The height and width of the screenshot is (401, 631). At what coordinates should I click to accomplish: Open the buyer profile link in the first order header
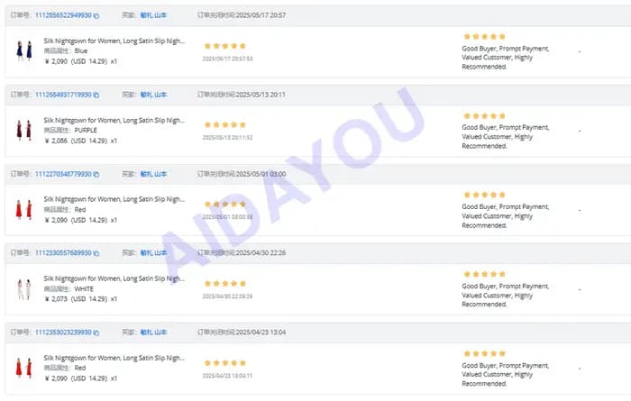coord(153,15)
